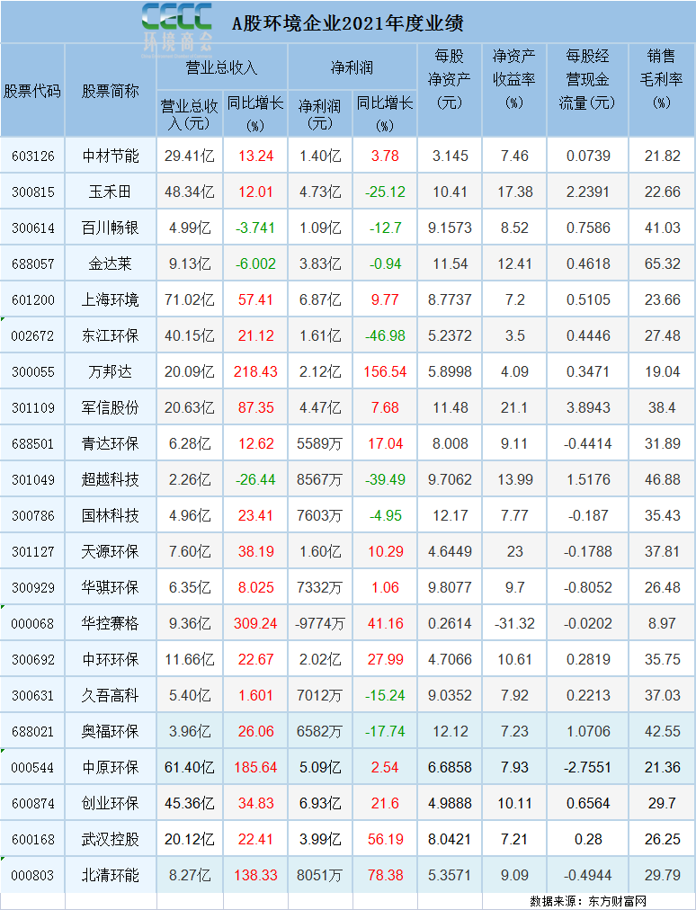The height and width of the screenshot is (910, 696).
Task: Click the 每股经营现金流量 column header
Action: [587, 78]
